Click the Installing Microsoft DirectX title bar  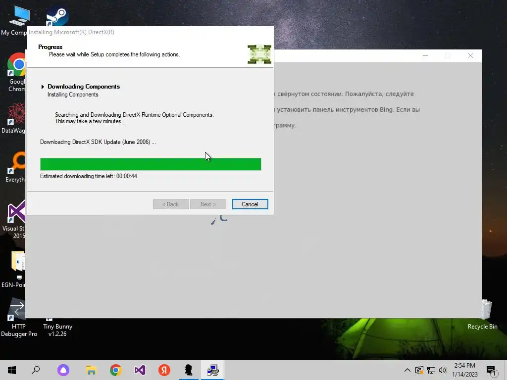tap(151, 32)
